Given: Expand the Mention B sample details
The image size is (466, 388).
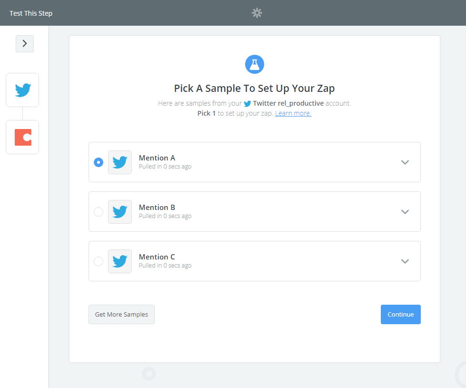Looking at the screenshot, I should (x=405, y=212).
